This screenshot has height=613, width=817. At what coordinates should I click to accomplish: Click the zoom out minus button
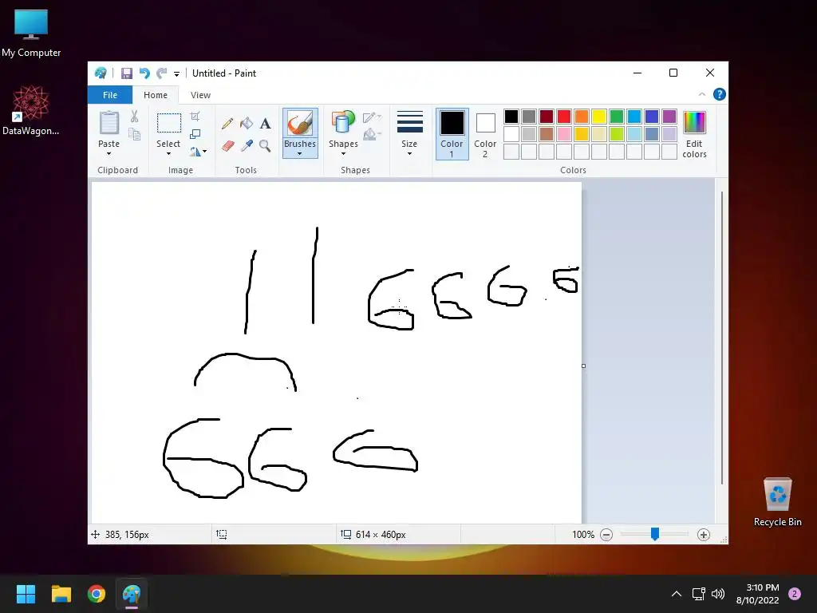tap(606, 535)
